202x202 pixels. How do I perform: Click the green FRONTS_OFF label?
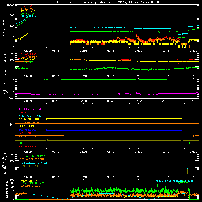click(27, 143)
